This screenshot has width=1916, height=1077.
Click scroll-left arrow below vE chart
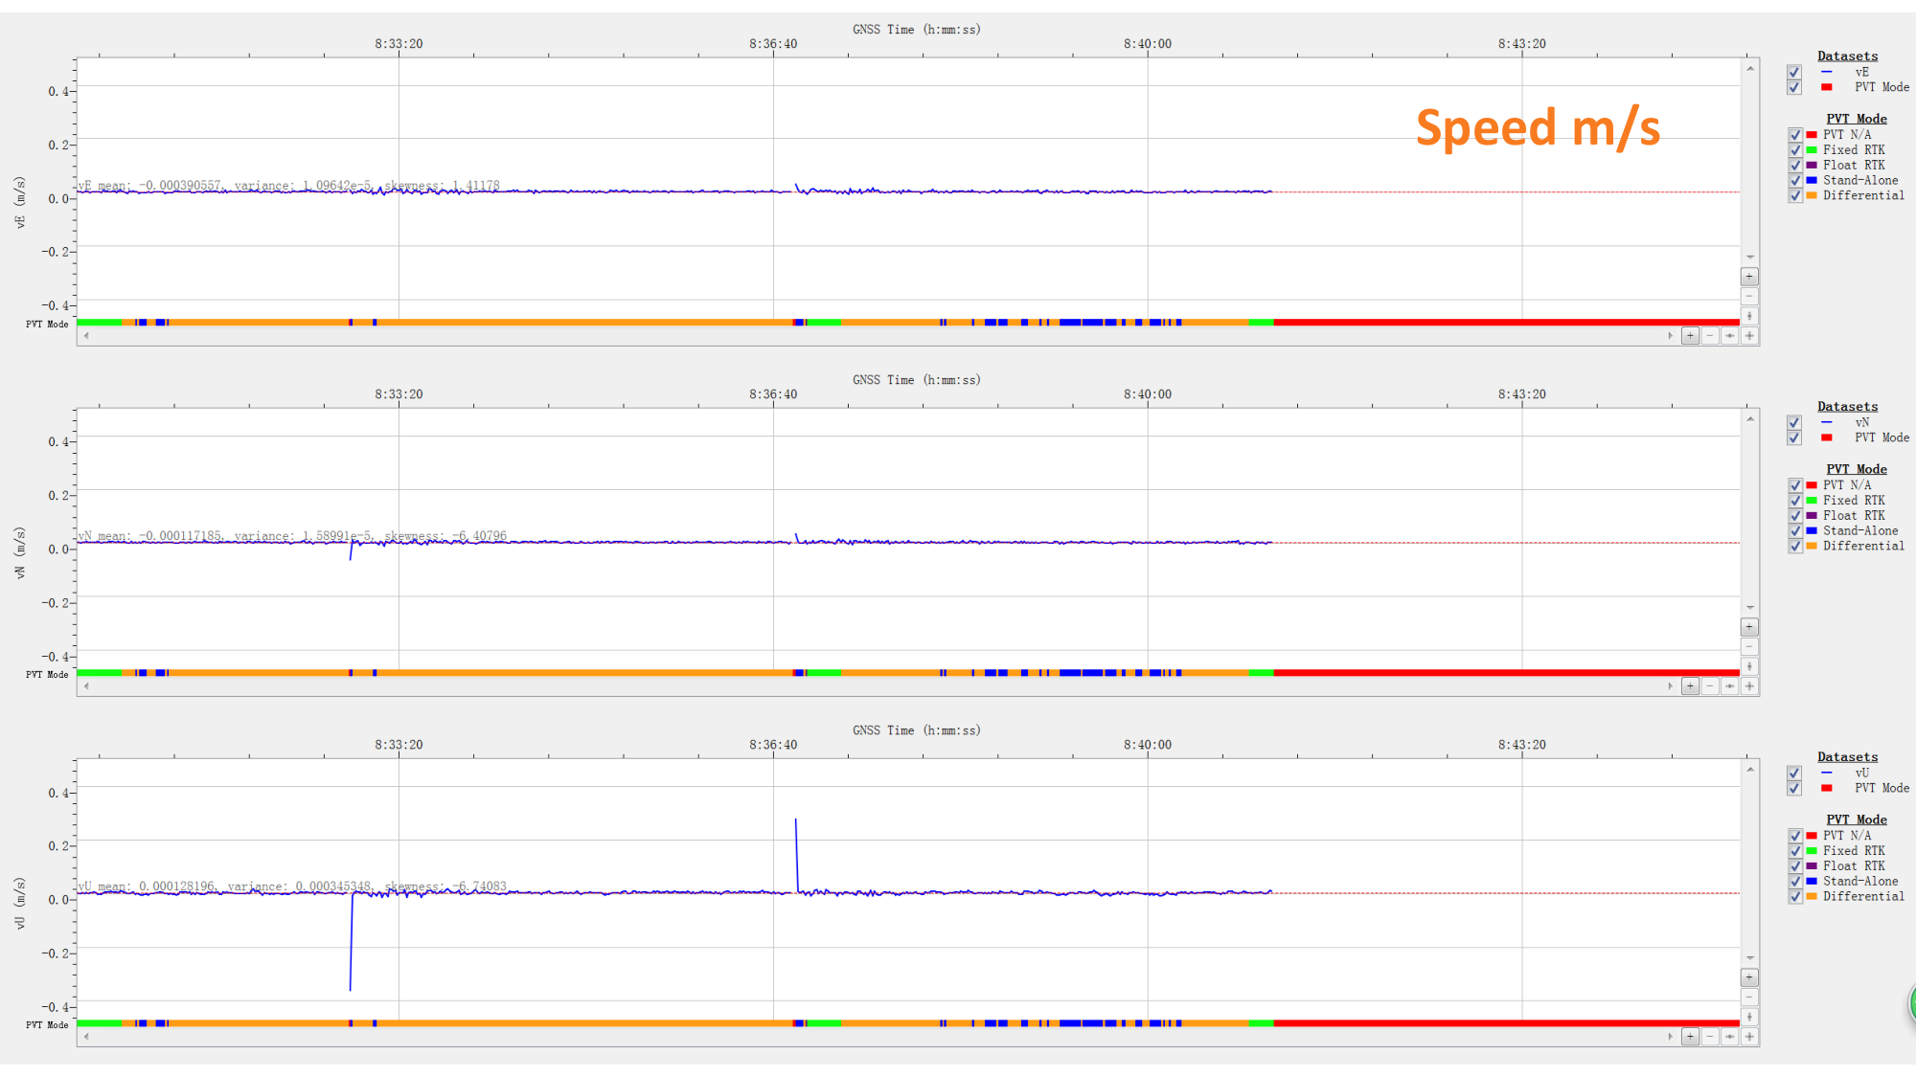click(x=86, y=335)
